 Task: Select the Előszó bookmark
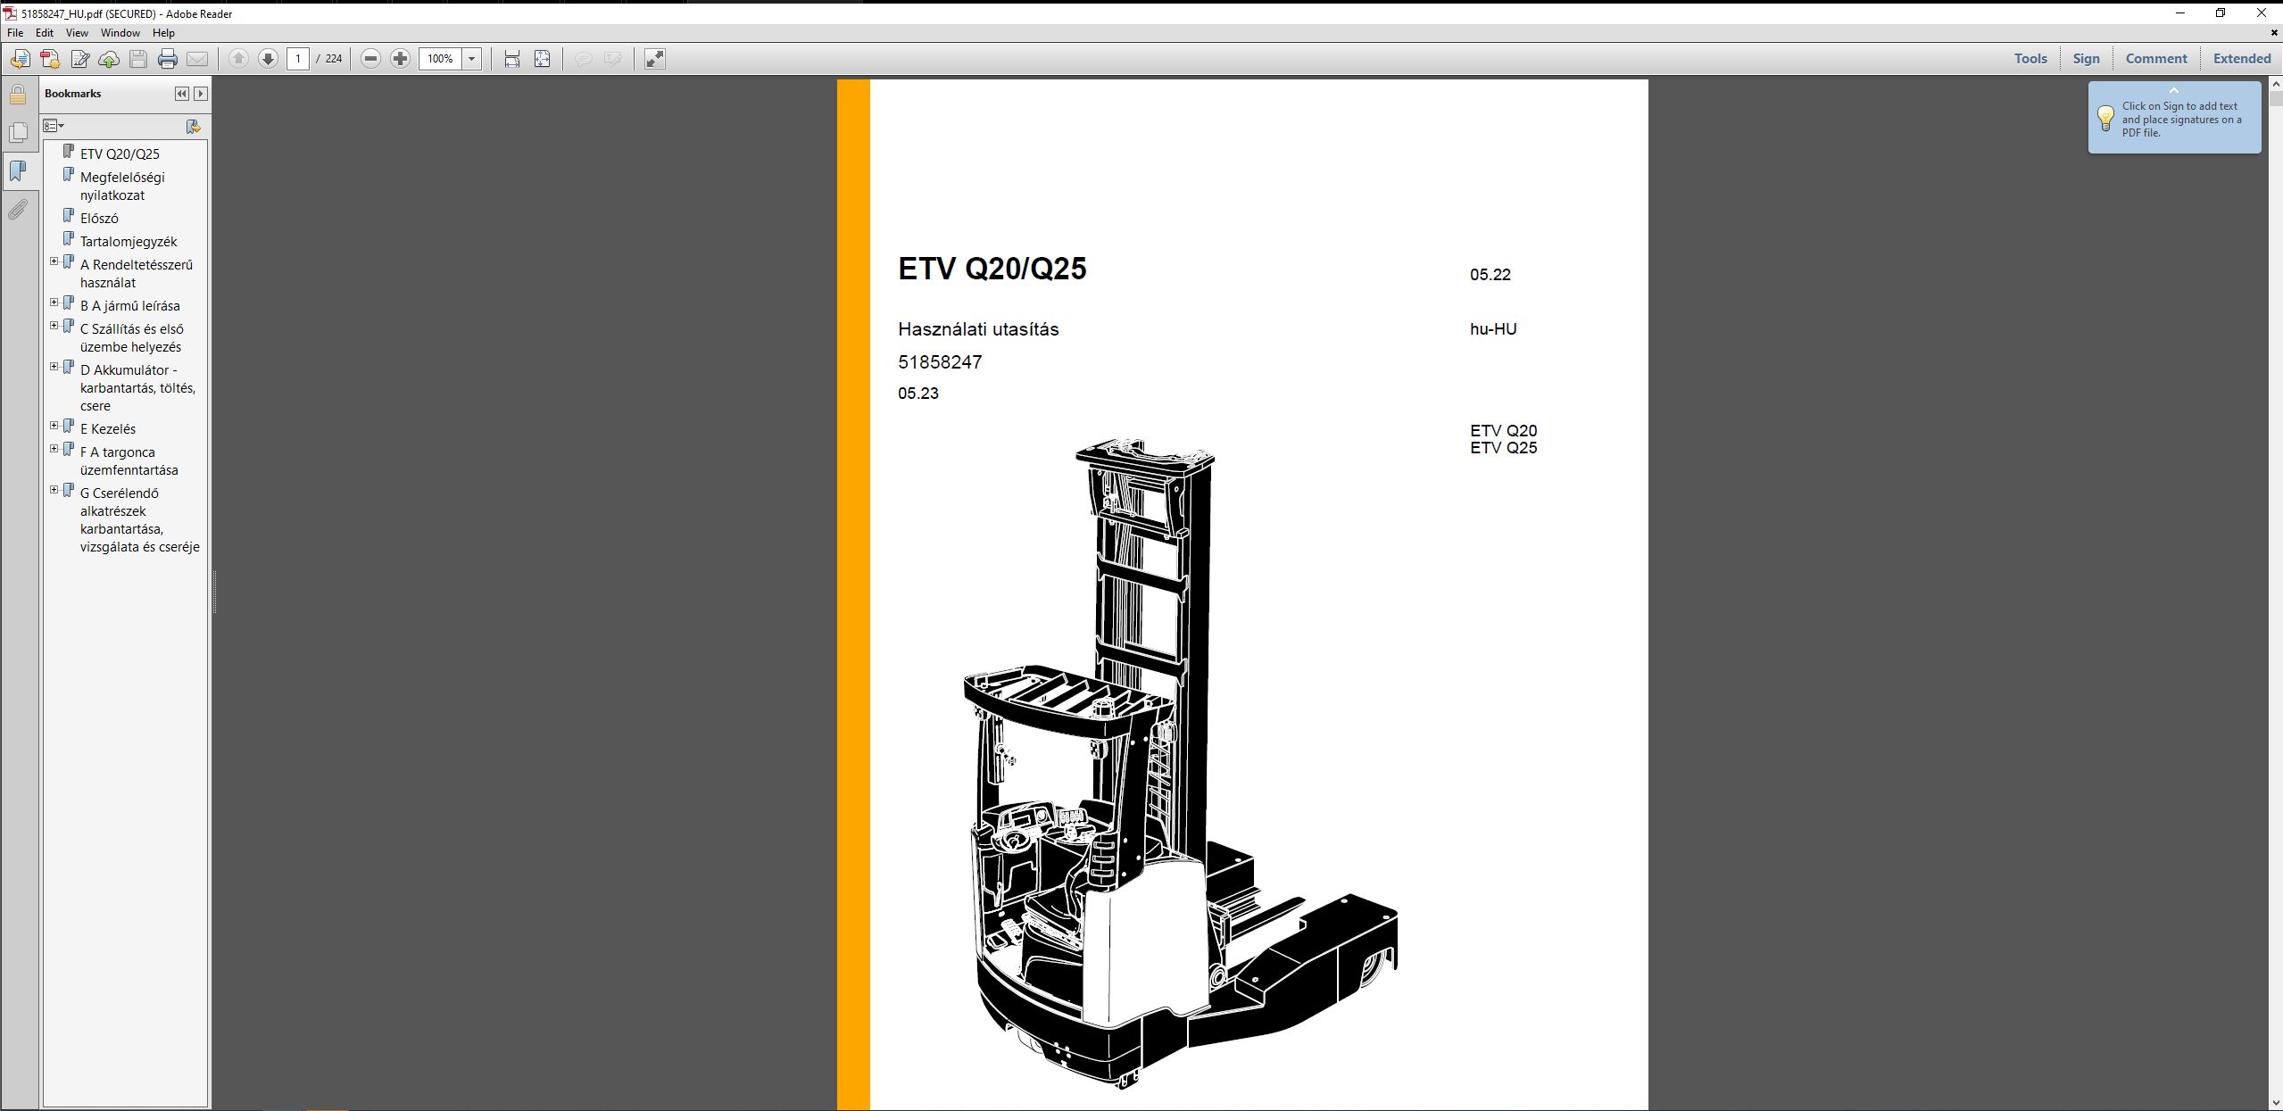(99, 219)
